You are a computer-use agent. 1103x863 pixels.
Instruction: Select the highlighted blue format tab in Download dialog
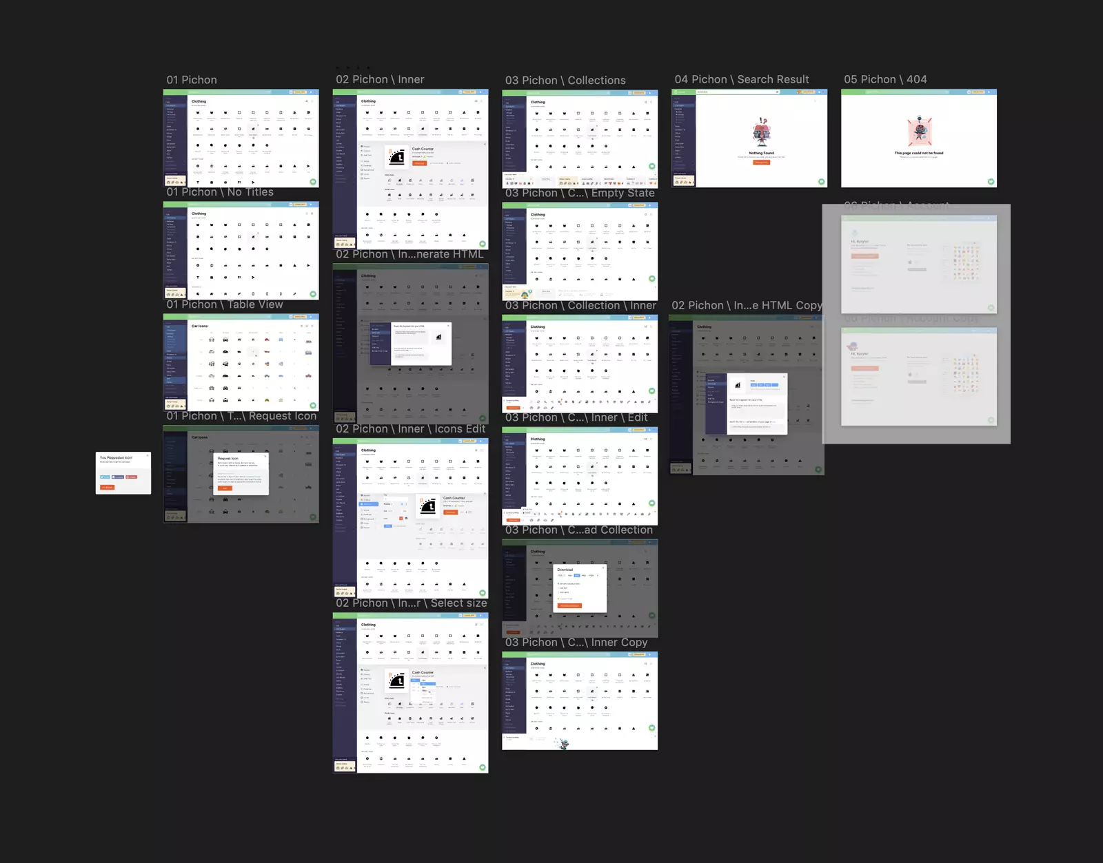[x=577, y=575]
